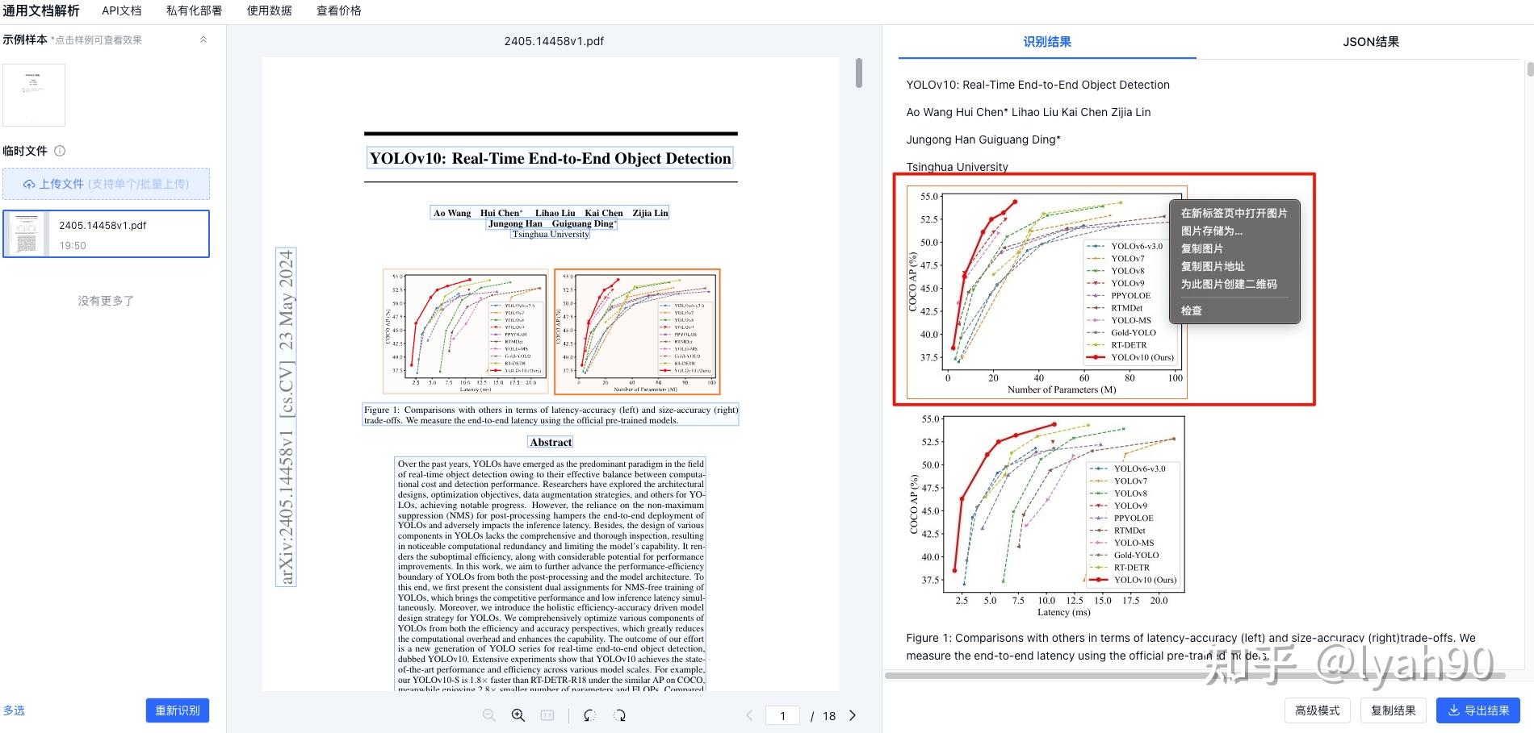1534x733 pixels.
Task: Click the Figure 1 caption in PDF
Action: pyautogui.click(x=551, y=414)
